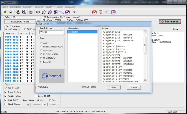Click the Clear button
The image size is (187, 114).
tap(176, 29)
